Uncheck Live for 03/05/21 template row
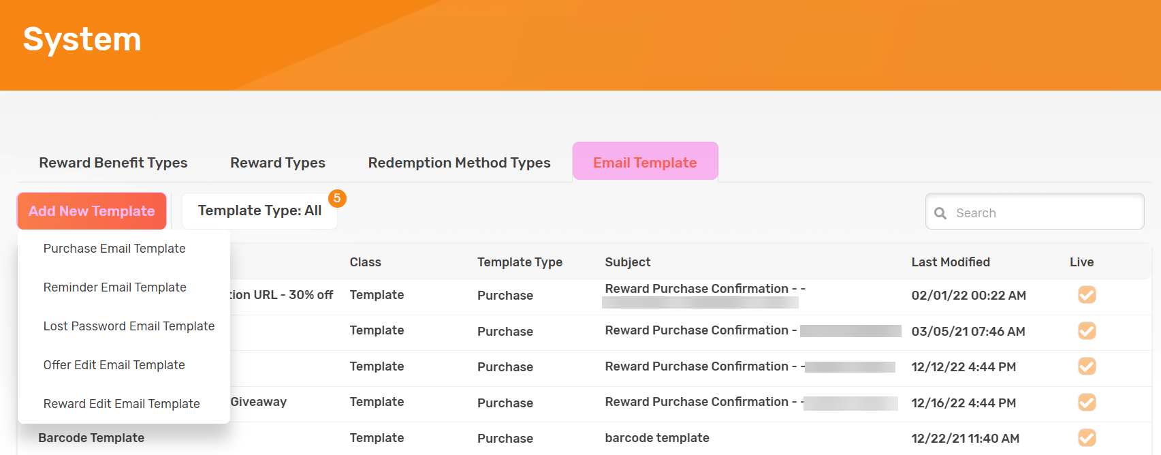The width and height of the screenshot is (1161, 455). pos(1087,331)
